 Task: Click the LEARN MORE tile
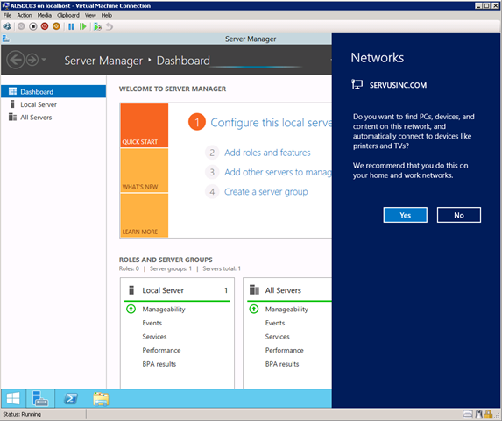pos(144,215)
